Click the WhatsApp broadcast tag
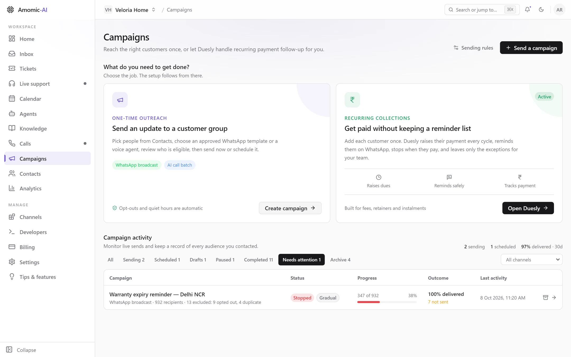571x357 pixels. pos(137,165)
